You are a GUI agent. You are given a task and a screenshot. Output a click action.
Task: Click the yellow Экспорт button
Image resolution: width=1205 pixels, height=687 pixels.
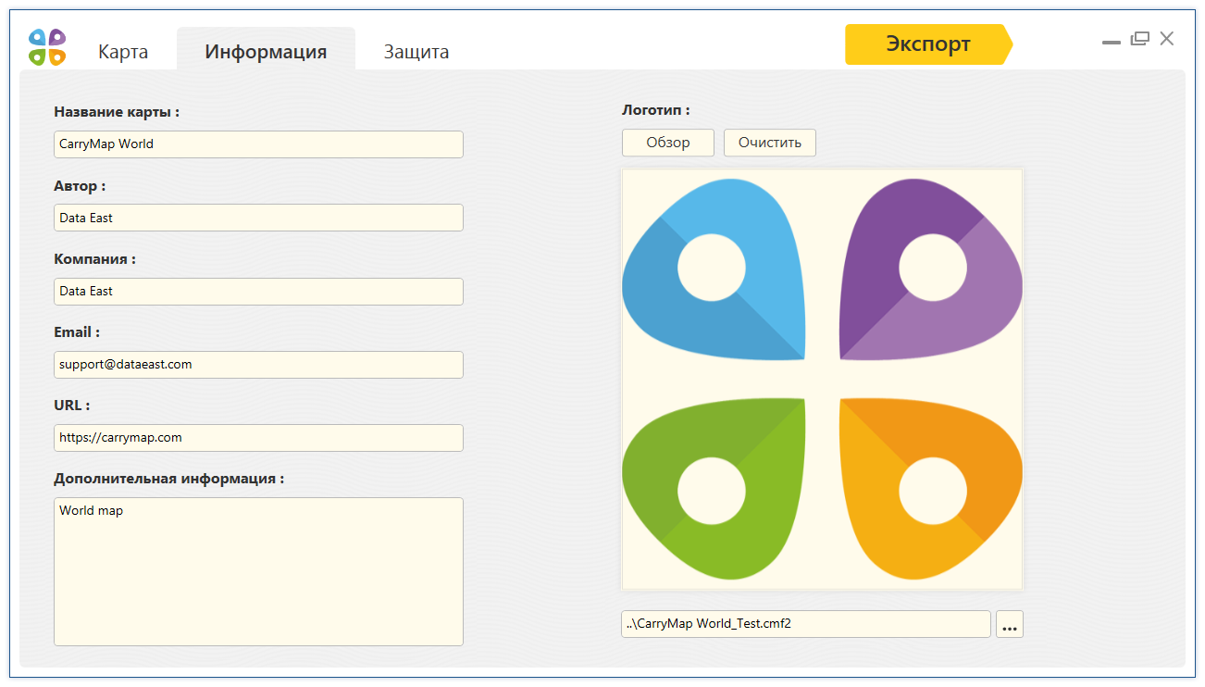tap(928, 44)
